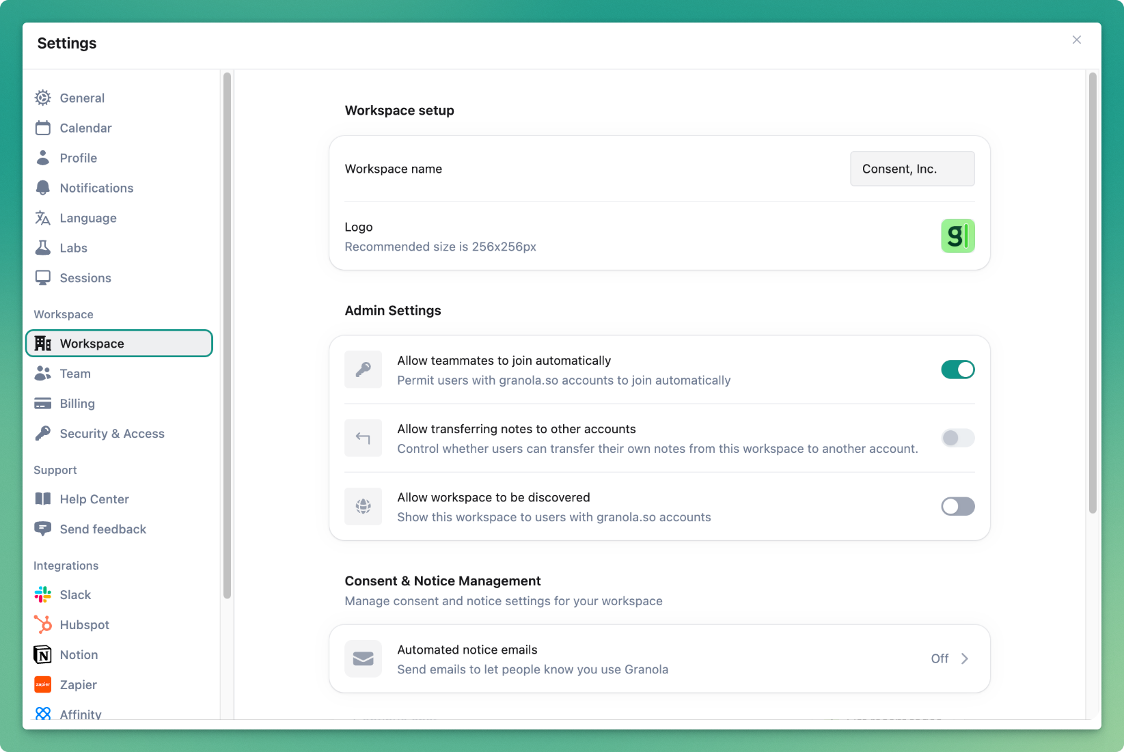The image size is (1124, 752).
Task: Click the Workspace name input field
Action: pyautogui.click(x=911, y=169)
